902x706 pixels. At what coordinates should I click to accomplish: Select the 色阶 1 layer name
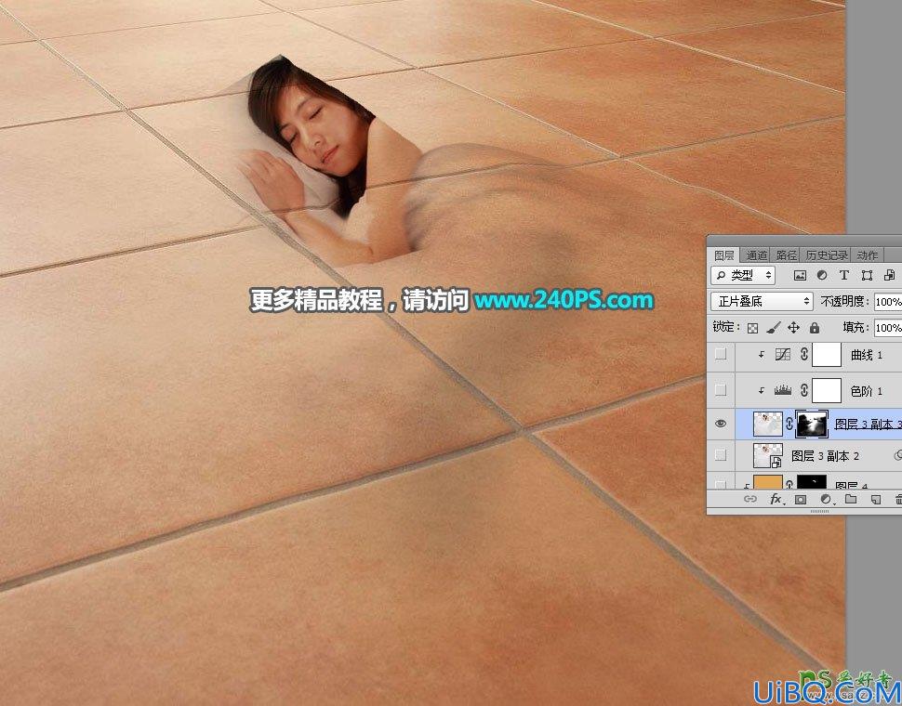(867, 391)
